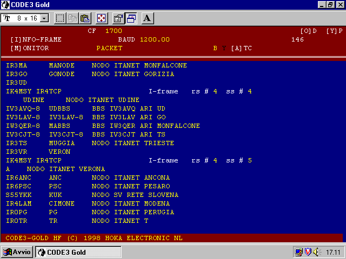Click the Copy toolbar icon
Viewport: 346px width, 259px height.
click(72, 18)
